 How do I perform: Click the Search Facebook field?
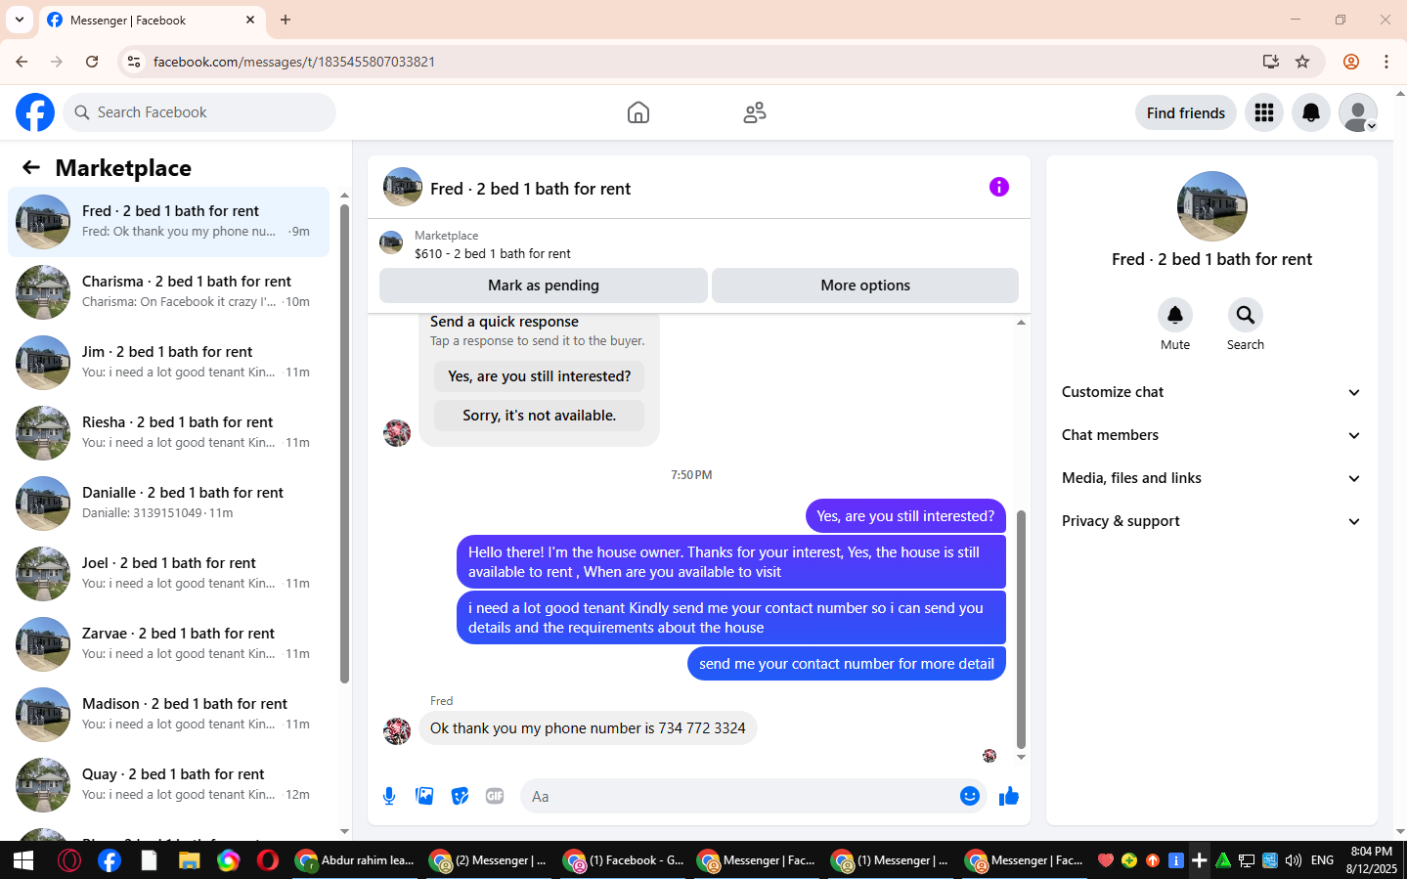click(x=199, y=112)
